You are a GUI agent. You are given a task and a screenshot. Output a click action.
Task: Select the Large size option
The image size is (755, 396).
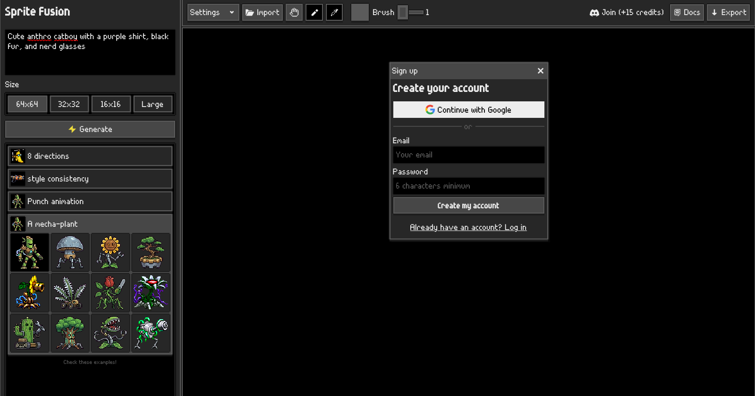click(x=153, y=104)
